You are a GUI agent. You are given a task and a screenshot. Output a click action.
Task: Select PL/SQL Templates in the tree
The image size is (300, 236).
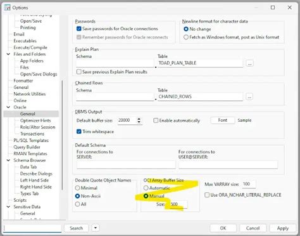[x=31, y=140]
